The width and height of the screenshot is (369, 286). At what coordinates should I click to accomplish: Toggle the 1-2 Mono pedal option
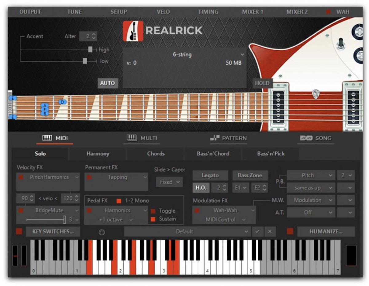tap(119, 201)
